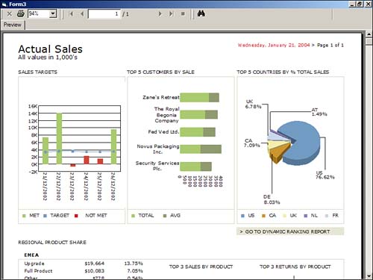Go to first page arrow

click(x=71, y=14)
